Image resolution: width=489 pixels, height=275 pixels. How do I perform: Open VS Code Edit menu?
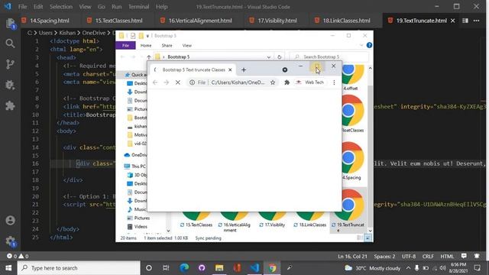point(38,7)
